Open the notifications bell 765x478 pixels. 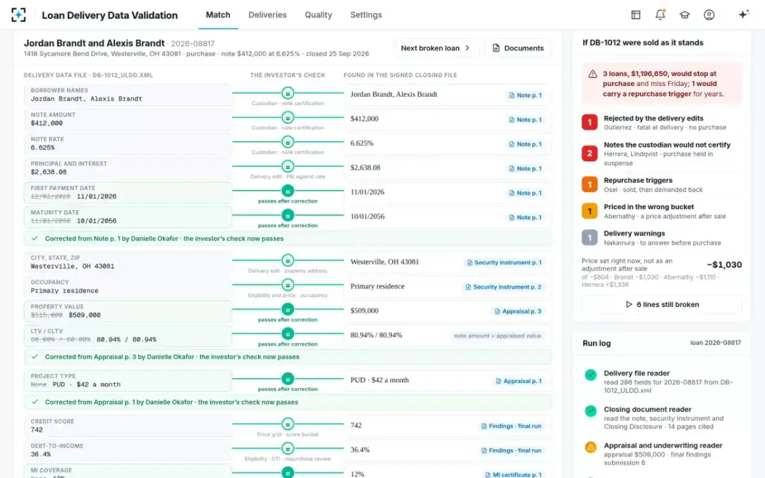coord(660,15)
